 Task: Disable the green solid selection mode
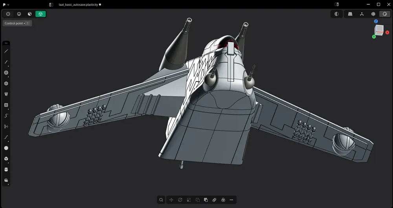tap(40, 14)
